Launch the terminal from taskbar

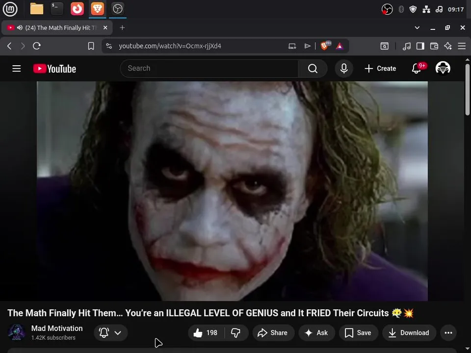pyautogui.click(x=57, y=9)
